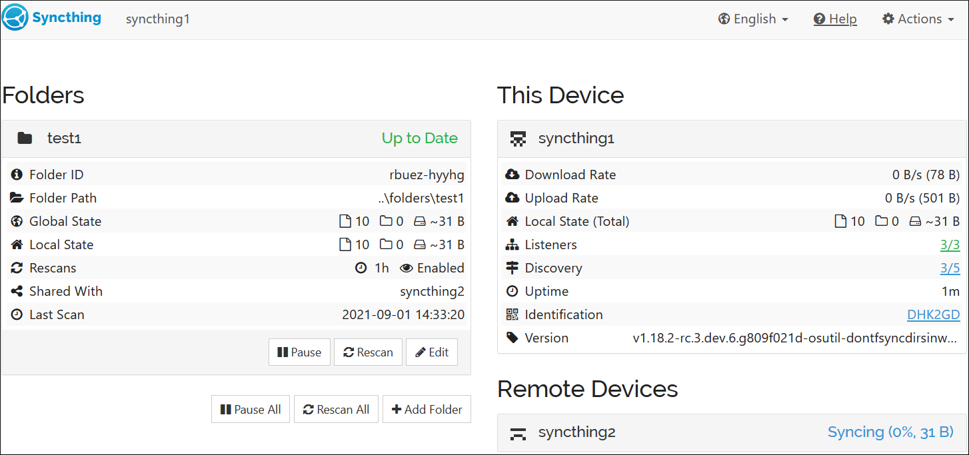Click the Shared With value syncthing2
Viewport: 969px width, 455px height.
(432, 291)
